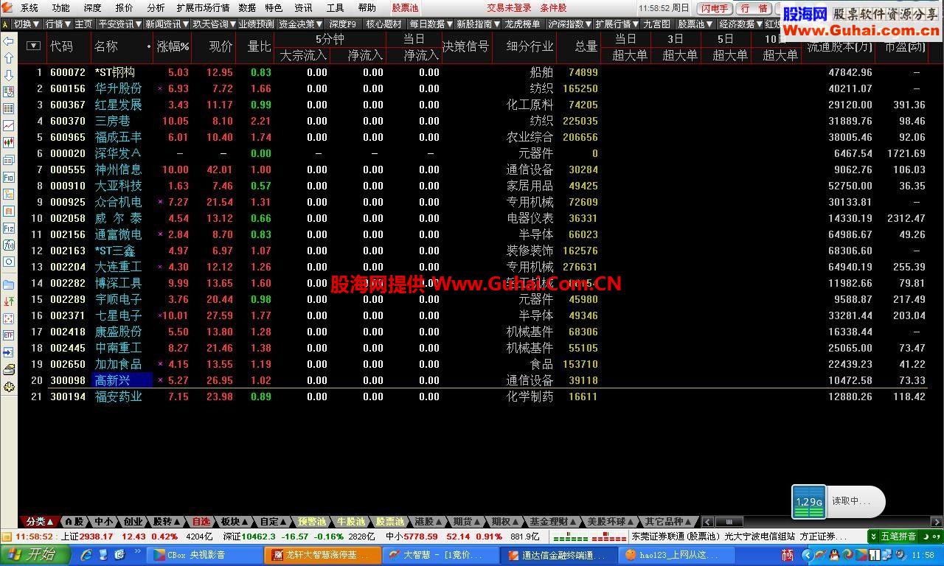Click the 细分行业 column header
Image resolution: width=944 pixels, height=566 pixels.
click(530, 46)
